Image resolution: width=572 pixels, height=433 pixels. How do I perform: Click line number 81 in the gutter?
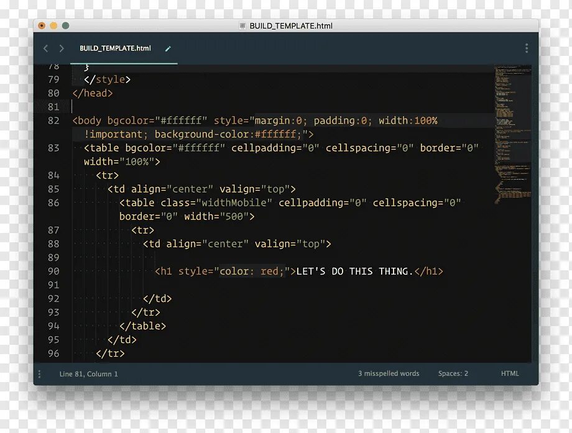point(53,107)
